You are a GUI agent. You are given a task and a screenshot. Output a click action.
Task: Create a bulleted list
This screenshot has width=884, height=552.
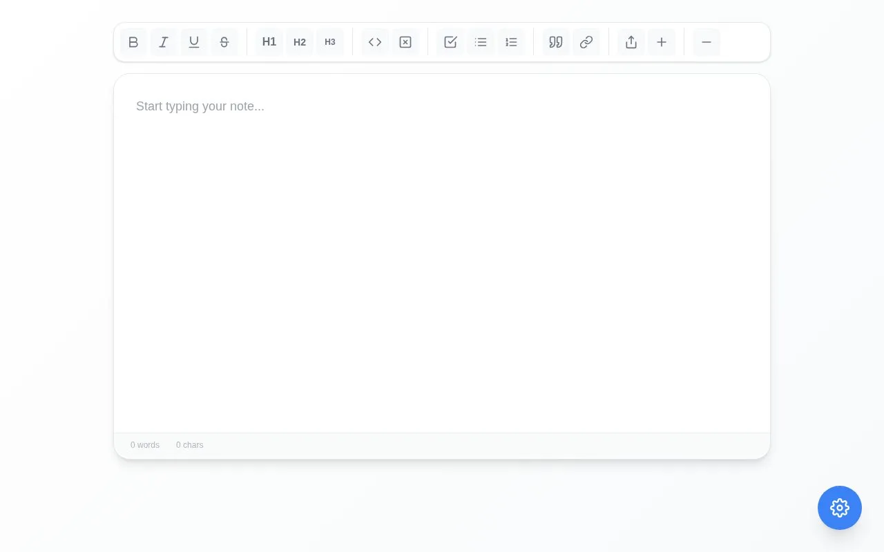click(481, 42)
